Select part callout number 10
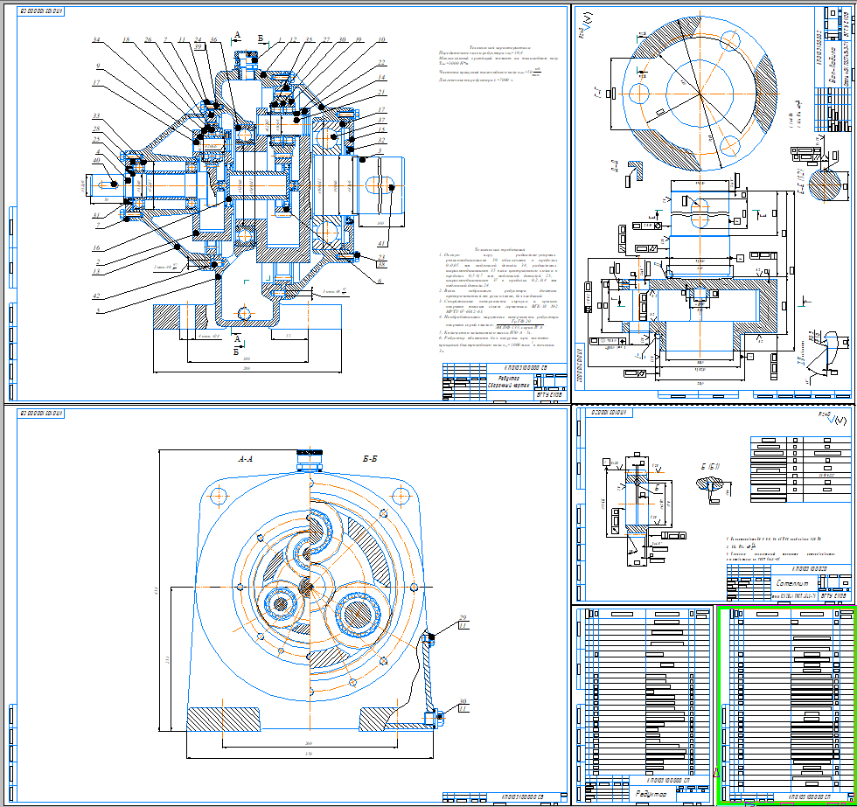This screenshot has width=857, height=807. coord(381,40)
